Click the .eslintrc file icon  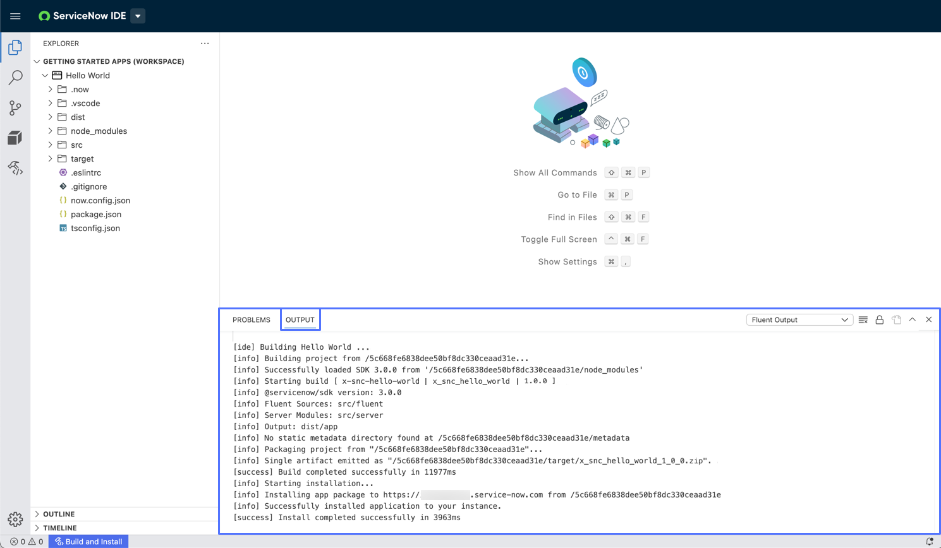(x=63, y=172)
